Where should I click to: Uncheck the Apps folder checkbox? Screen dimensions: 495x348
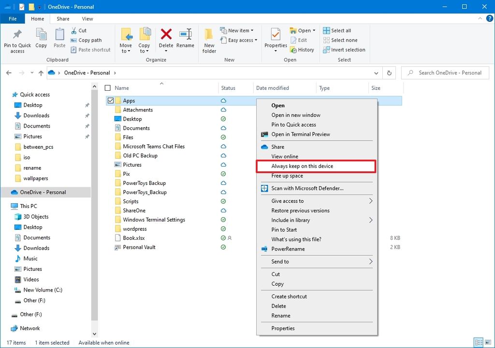click(x=111, y=100)
